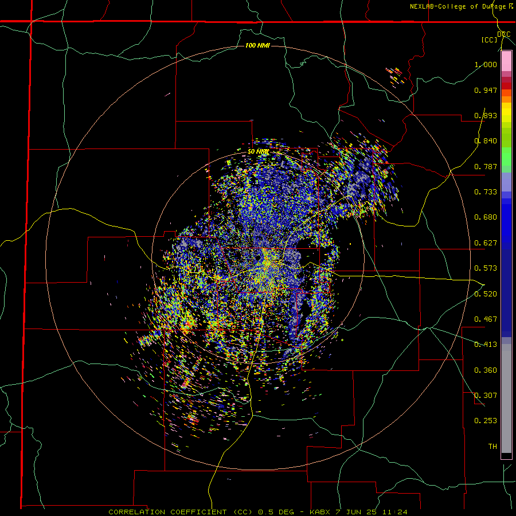
Task: Click the KABX station identifier
Action: coord(321,512)
